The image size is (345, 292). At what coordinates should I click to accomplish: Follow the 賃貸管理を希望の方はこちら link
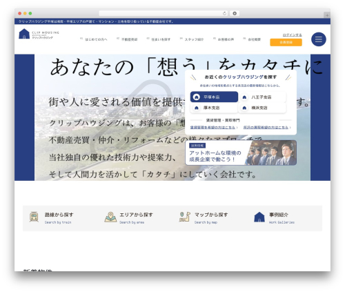pos(214,127)
